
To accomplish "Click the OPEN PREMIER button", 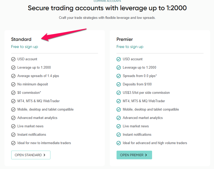I will click(x=134, y=155).
